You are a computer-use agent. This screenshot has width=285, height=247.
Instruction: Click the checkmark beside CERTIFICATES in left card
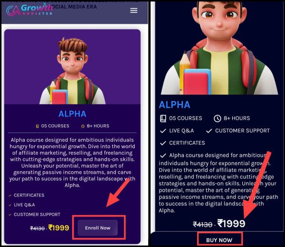point(10,196)
